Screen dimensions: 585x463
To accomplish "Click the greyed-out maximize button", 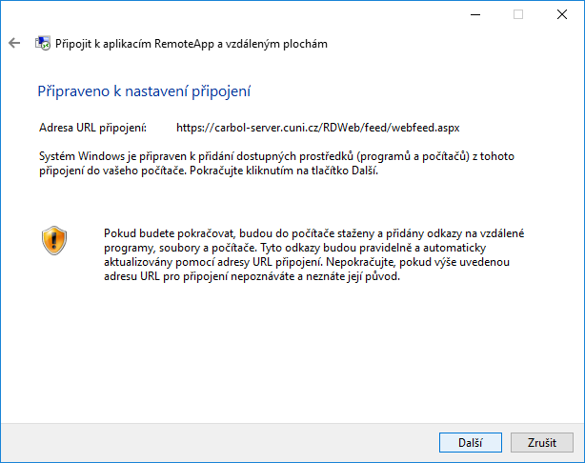I will point(518,14).
